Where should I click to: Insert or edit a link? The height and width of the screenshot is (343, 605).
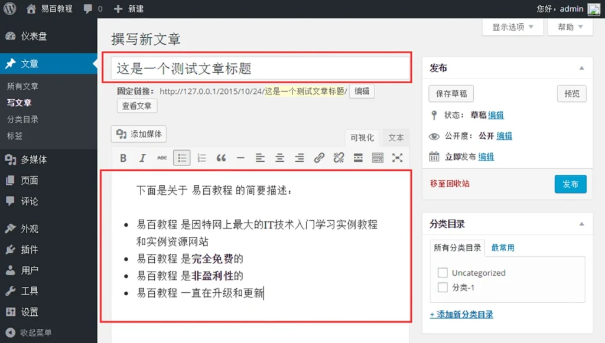click(x=319, y=158)
